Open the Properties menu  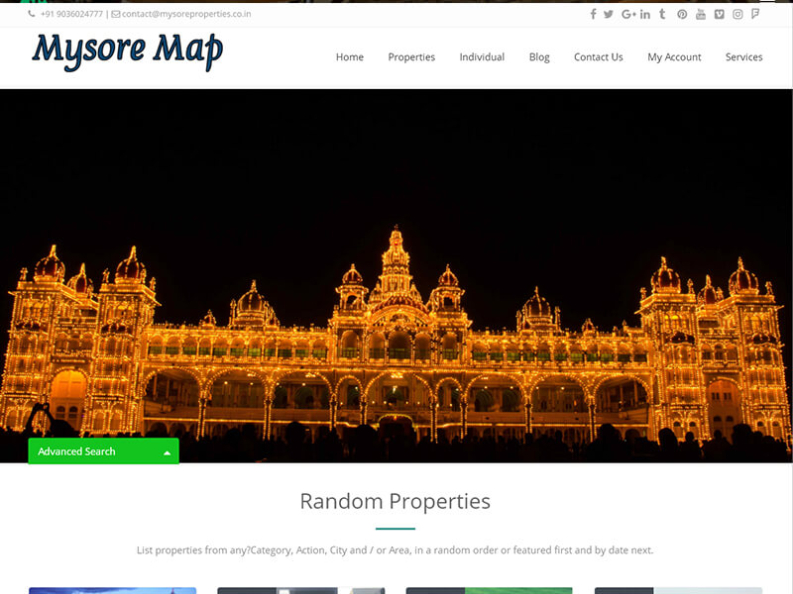pyautogui.click(x=411, y=57)
